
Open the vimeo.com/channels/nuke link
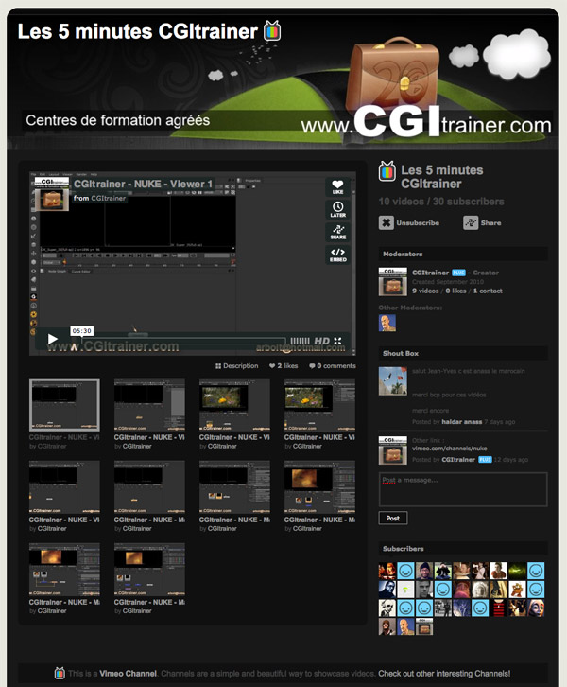coord(449,449)
